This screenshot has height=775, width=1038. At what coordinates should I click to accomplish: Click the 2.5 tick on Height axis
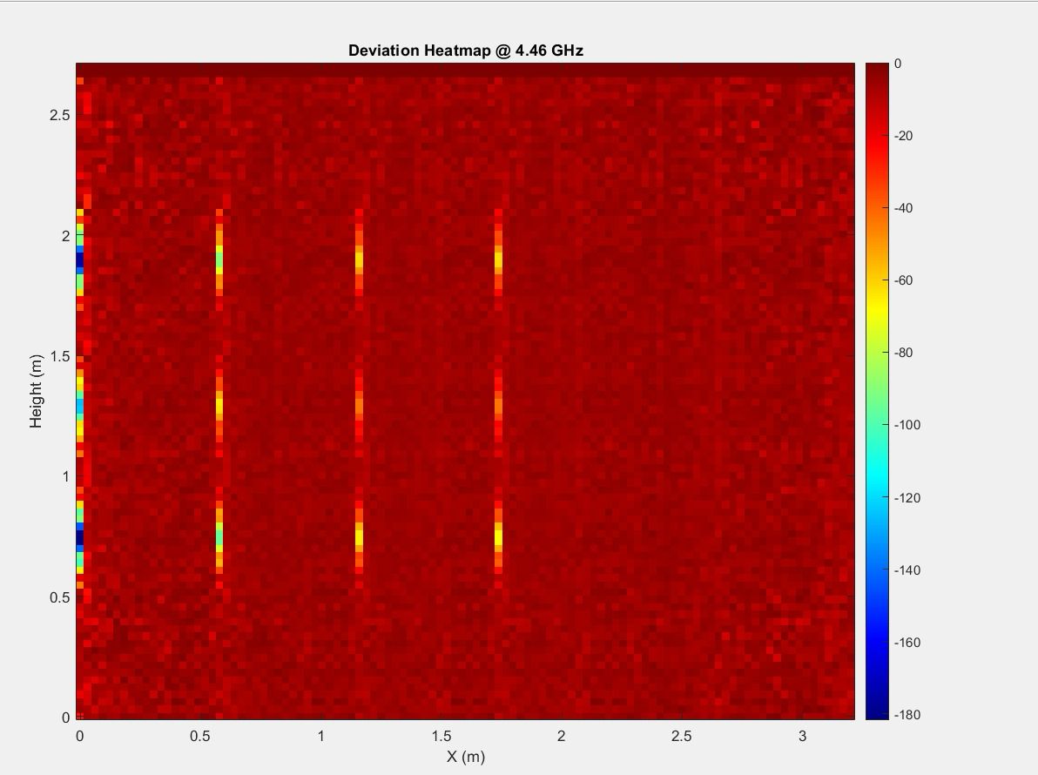pos(59,116)
